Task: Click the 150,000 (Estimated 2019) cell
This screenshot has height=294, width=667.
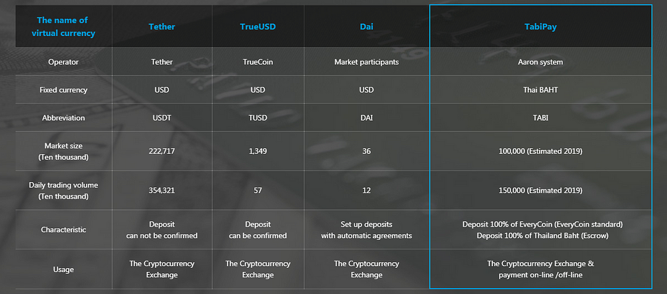Action: [x=540, y=191]
